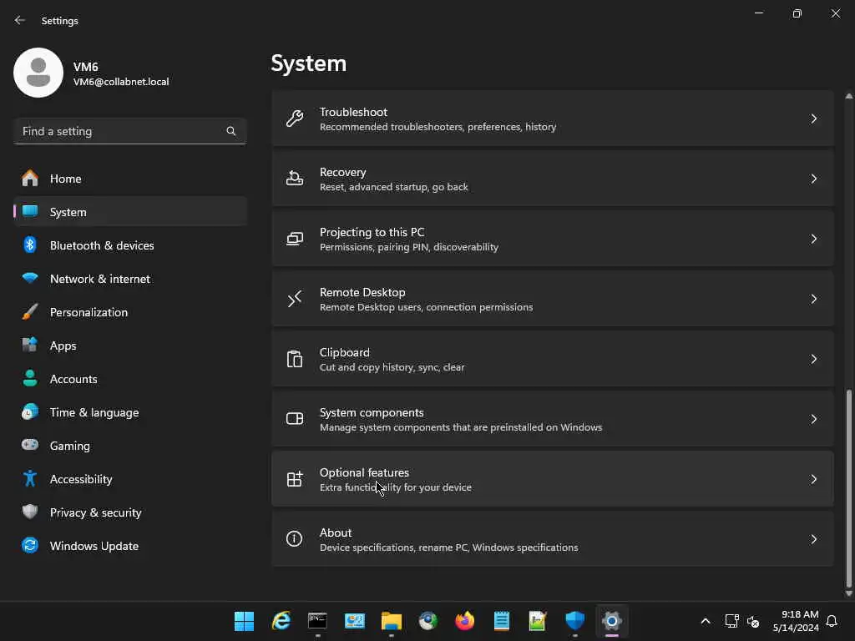The width and height of the screenshot is (855, 641).
Task: Open the blue notepad taskbar app
Action: pos(501,621)
